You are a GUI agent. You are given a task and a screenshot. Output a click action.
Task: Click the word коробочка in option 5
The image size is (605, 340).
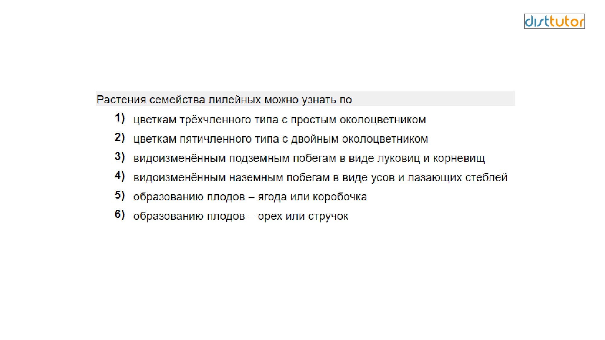tap(340, 197)
